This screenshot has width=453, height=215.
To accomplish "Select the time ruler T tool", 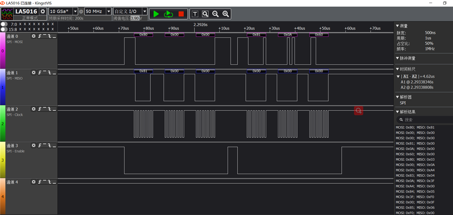I will [x=195, y=14].
